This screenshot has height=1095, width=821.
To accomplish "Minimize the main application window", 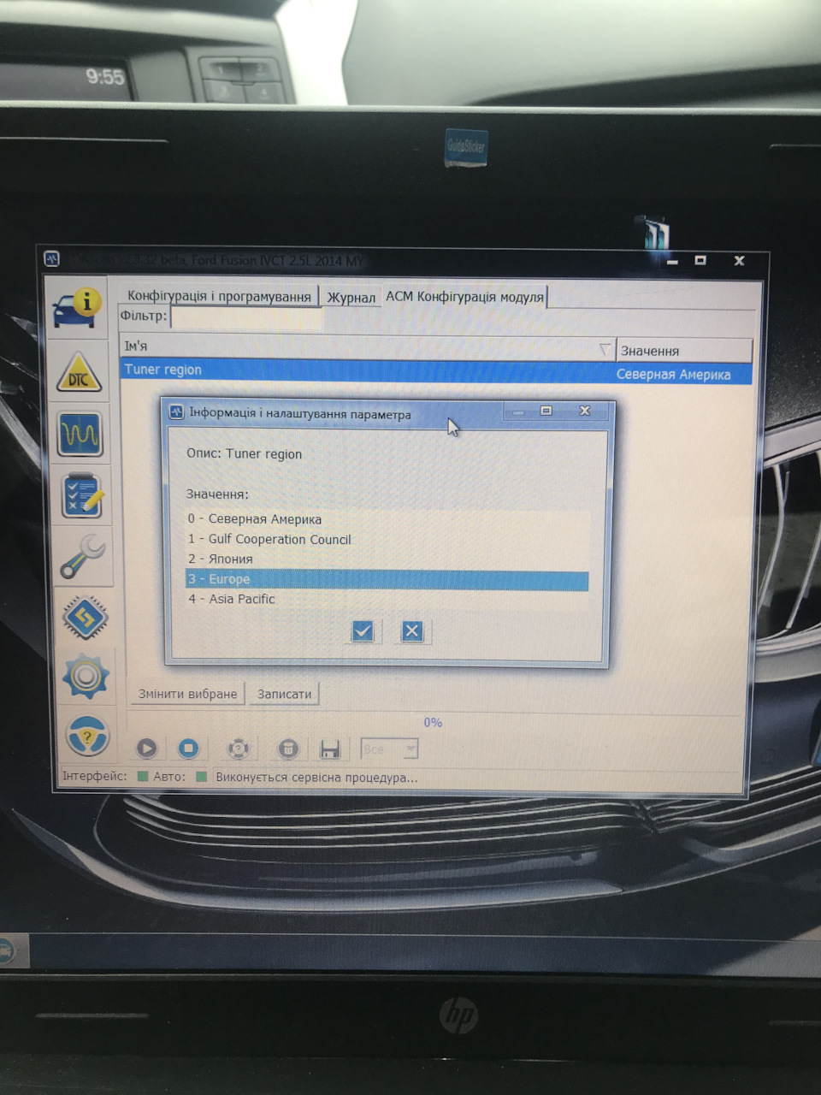I will point(672,261).
